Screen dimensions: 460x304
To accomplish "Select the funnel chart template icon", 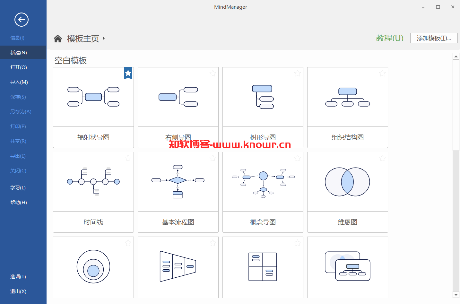I will click(178, 266).
